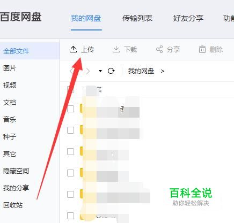Check the last visible row checkbox
Viewport: 234px width, 223px height.
coord(70,216)
